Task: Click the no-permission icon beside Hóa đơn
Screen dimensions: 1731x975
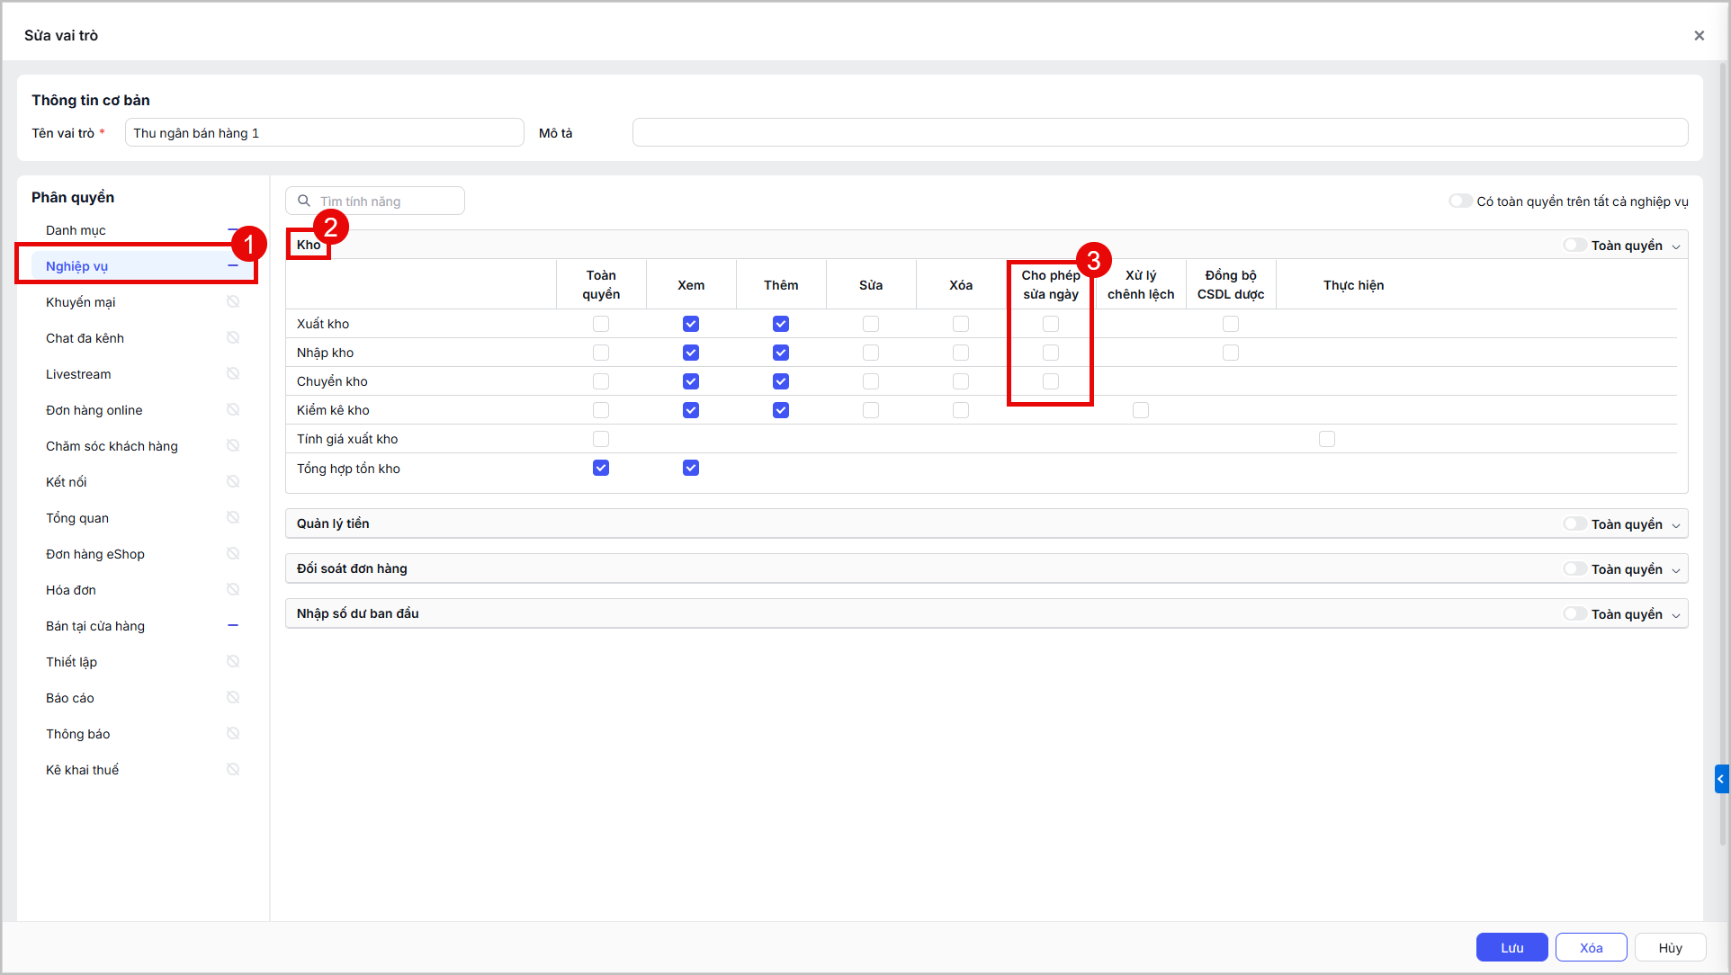Action: [x=233, y=590]
